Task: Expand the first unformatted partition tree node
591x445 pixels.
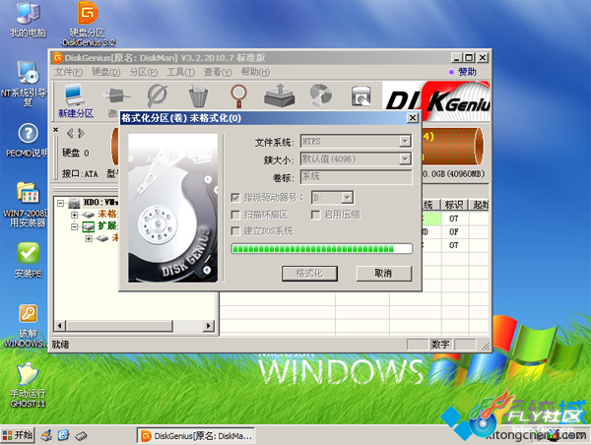Action: click(x=75, y=215)
